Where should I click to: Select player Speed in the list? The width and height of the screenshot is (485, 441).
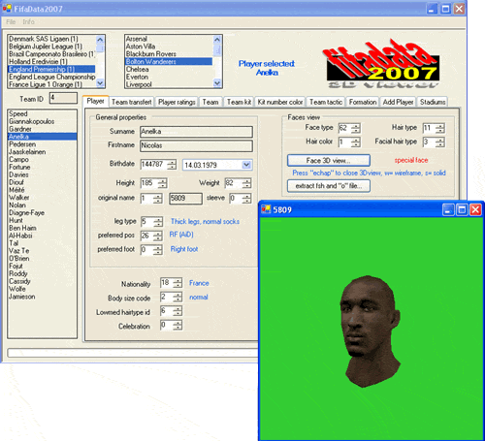point(18,113)
